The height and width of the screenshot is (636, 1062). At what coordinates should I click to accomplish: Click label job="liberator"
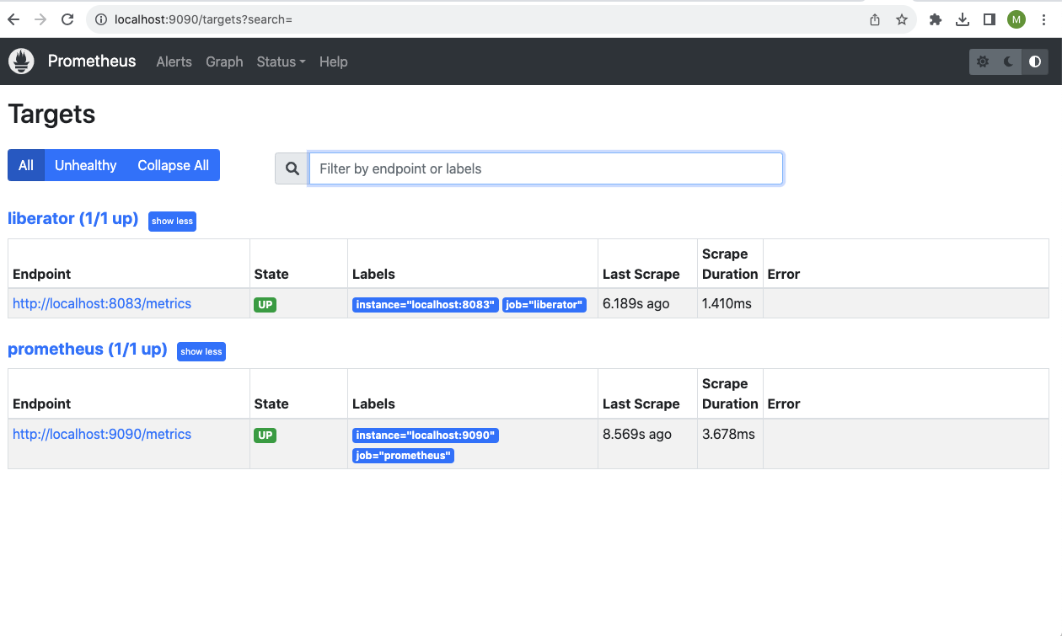tap(544, 305)
